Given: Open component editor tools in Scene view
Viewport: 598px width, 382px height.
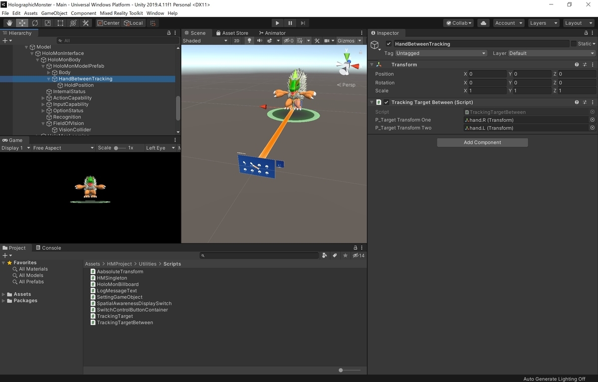Looking at the screenshot, I should point(317,41).
